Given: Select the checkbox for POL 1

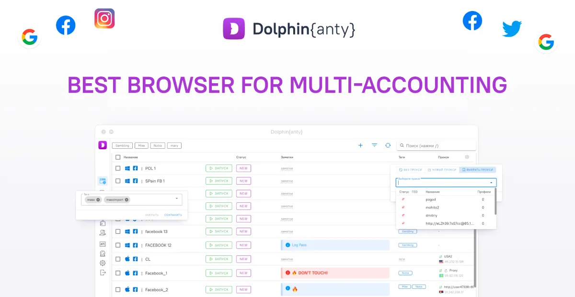Looking at the screenshot, I should coord(117,168).
